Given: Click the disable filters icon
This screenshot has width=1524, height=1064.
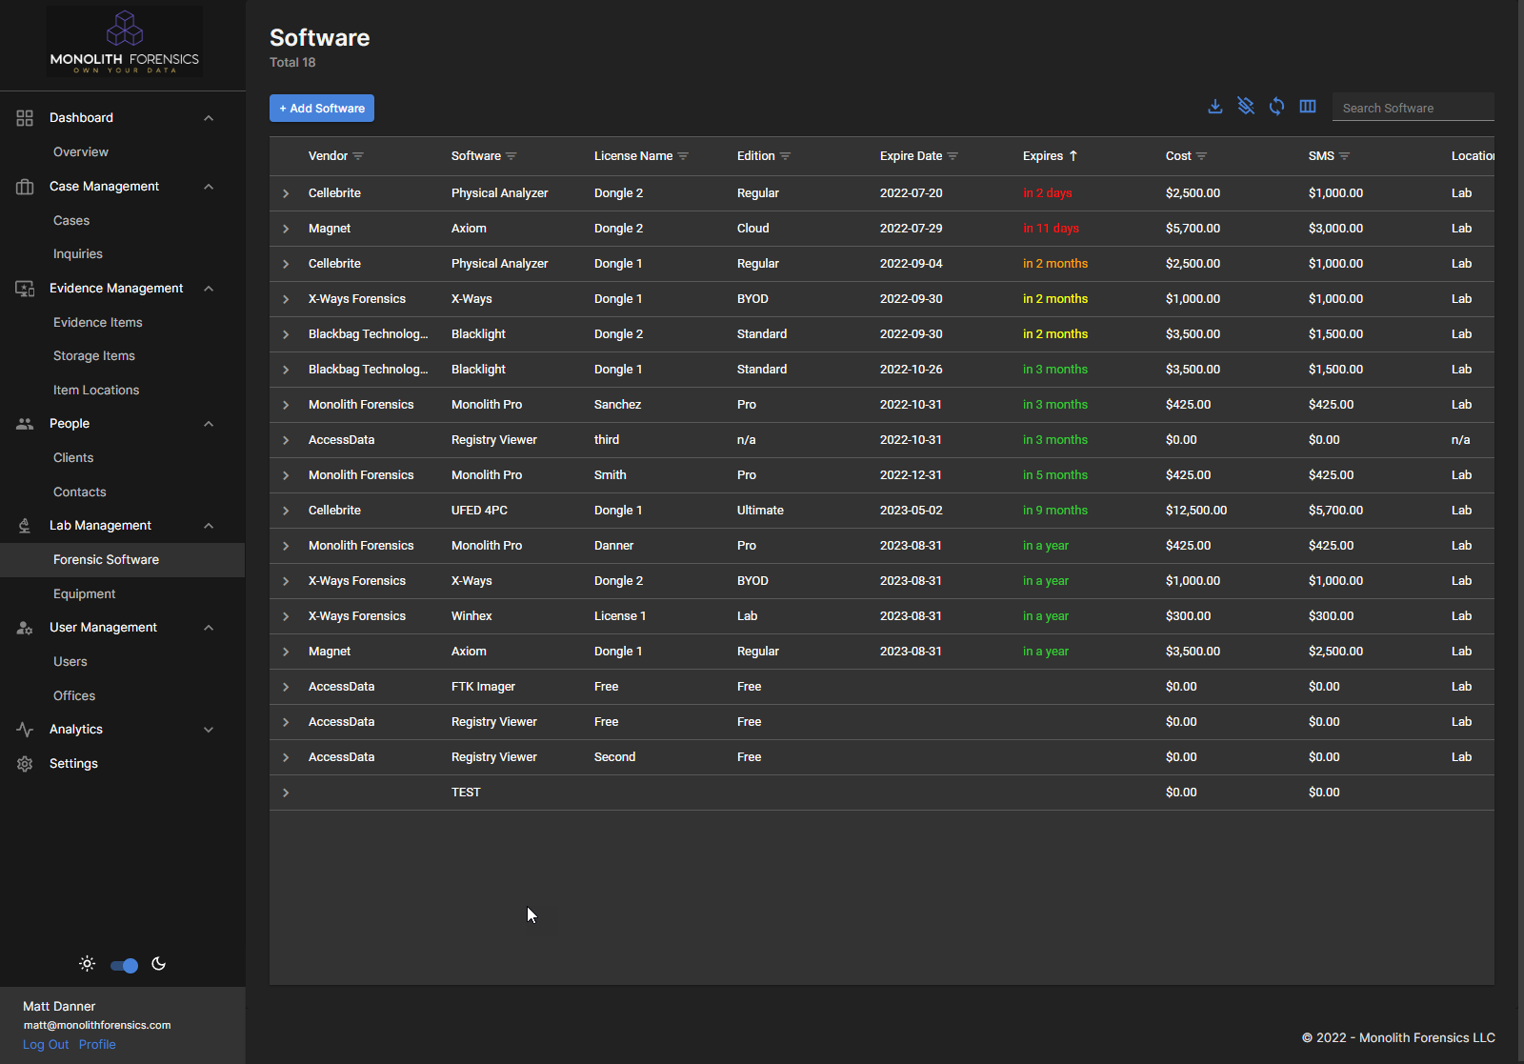Looking at the screenshot, I should click(x=1246, y=107).
